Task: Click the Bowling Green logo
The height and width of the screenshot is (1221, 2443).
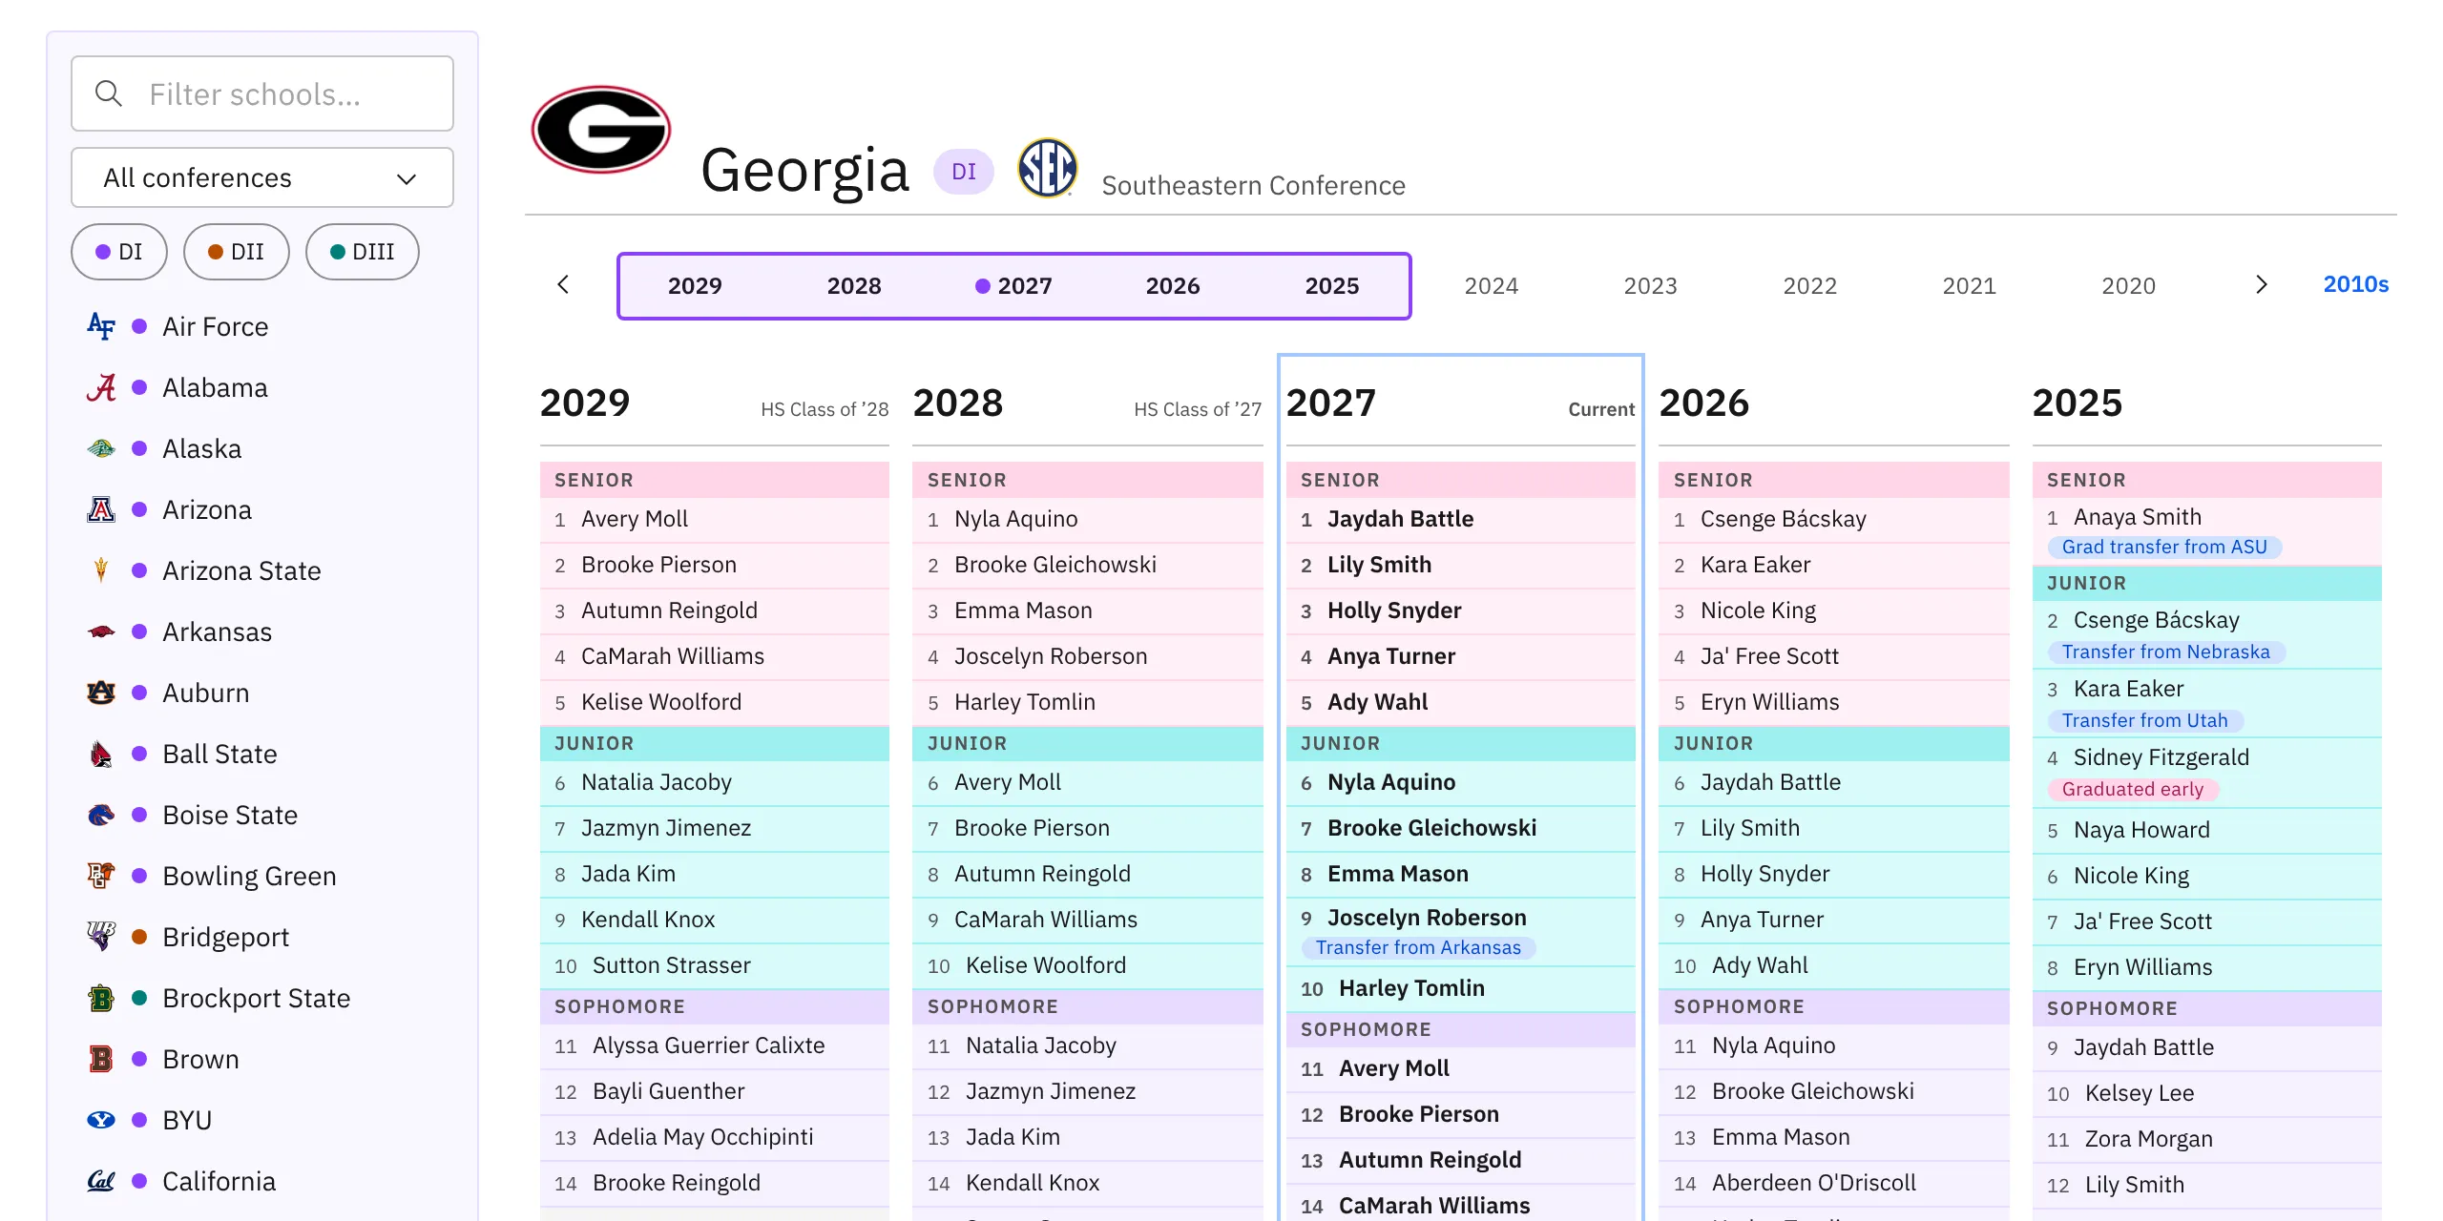Action: click(101, 876)
